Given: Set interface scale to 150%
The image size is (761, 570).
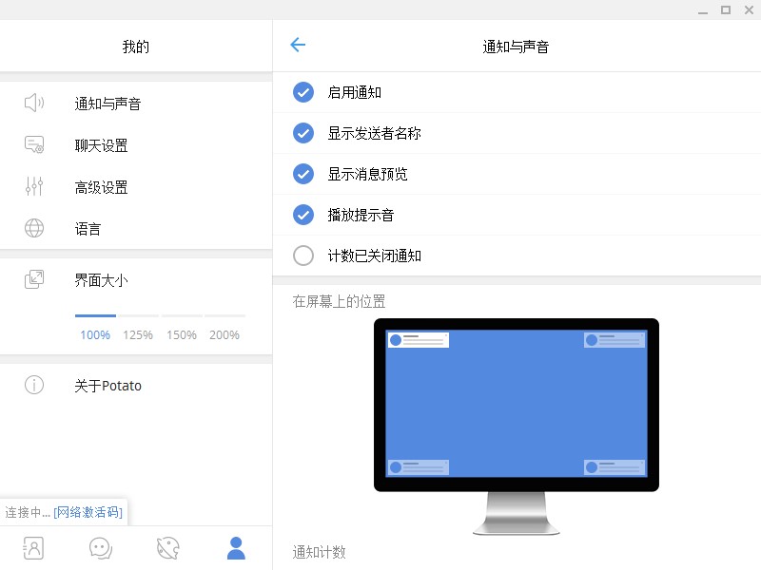Looking at the screenshot, I should tap(182, 335).
